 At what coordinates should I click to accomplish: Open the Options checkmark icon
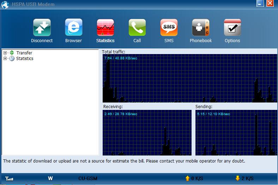click(x=232, y=27)
